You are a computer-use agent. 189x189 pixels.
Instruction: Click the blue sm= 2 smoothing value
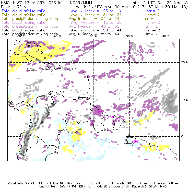(x=153, y=11)
